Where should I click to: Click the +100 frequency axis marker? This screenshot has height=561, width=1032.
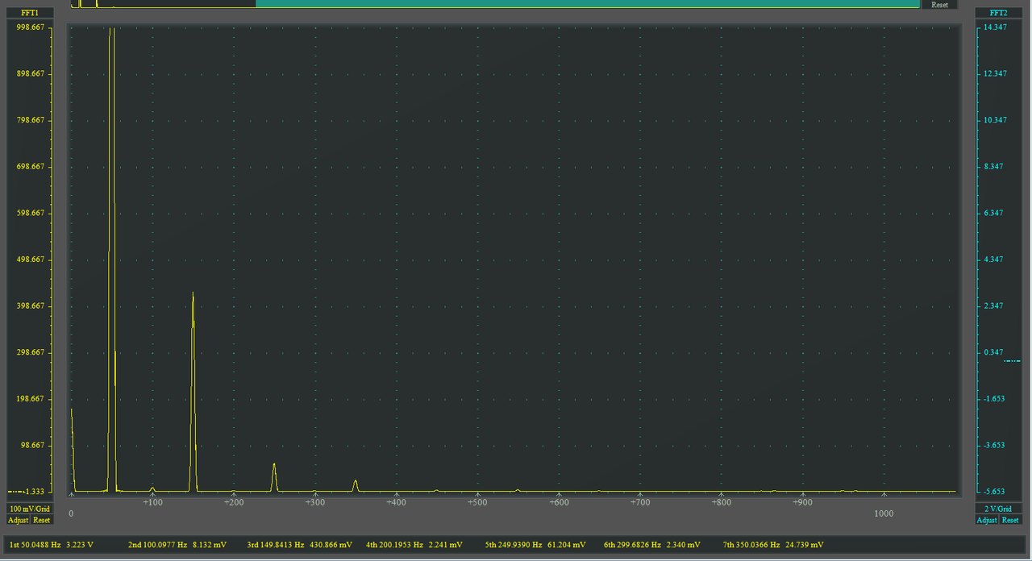coord(152,502)
